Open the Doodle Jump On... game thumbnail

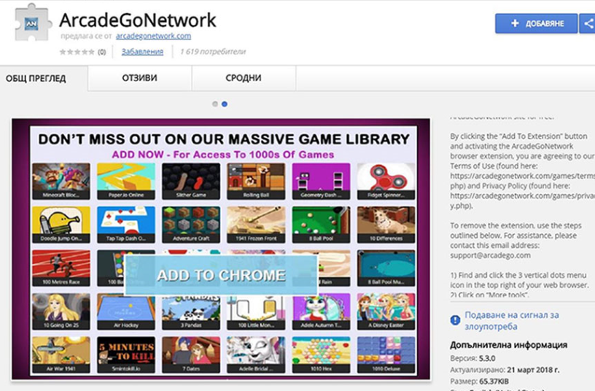tap(61, 225)
